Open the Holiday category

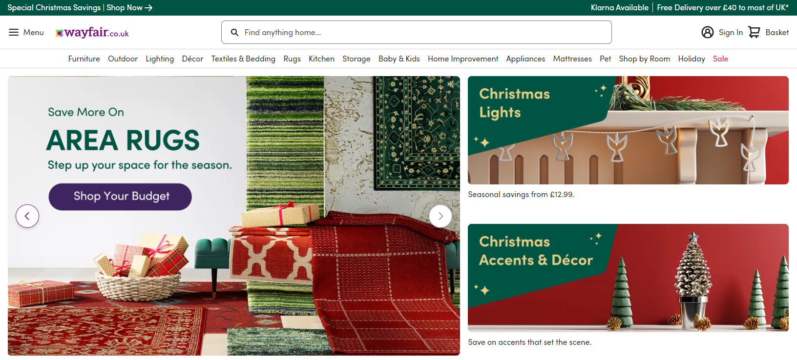pyautogui.click(x=692, y=59)
